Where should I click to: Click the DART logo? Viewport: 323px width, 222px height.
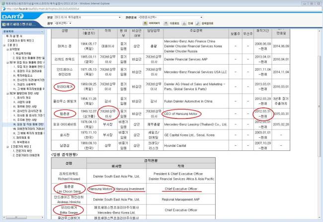pos(13,16)
